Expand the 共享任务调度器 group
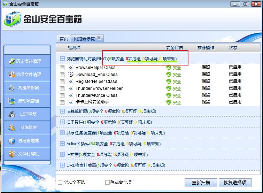Screen dimensions: 263x193 tap(62, 133)
